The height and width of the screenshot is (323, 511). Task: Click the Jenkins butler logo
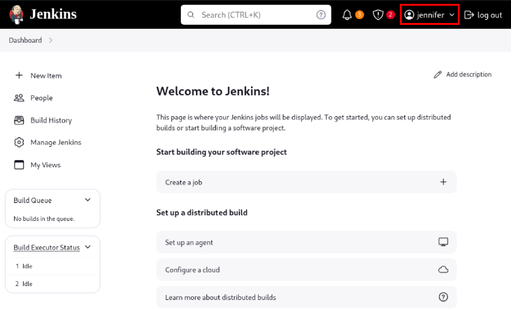click(17, 15)
